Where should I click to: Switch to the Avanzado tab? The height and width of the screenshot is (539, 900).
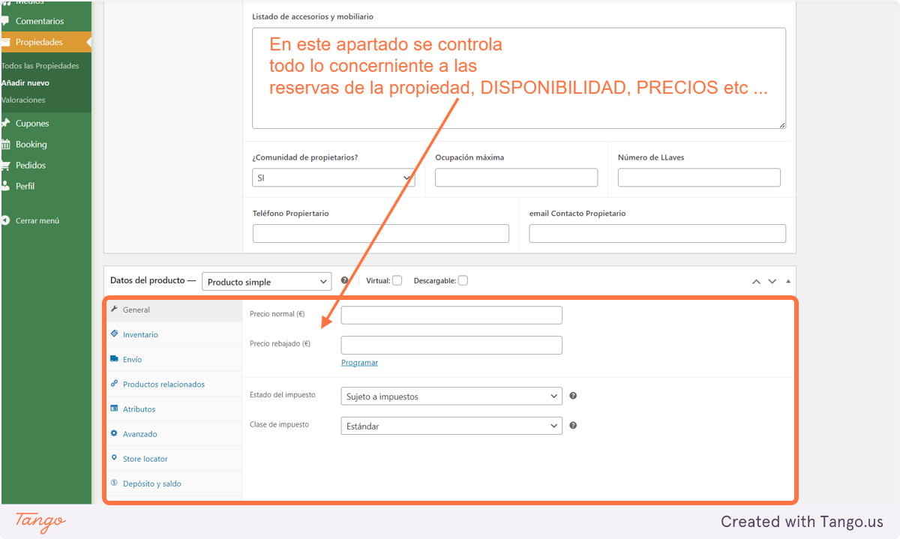click(174, 434)
